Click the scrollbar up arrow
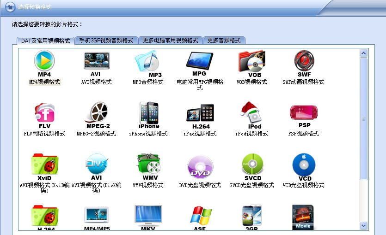This screenshot has height=235, width=386. [364, 53]
